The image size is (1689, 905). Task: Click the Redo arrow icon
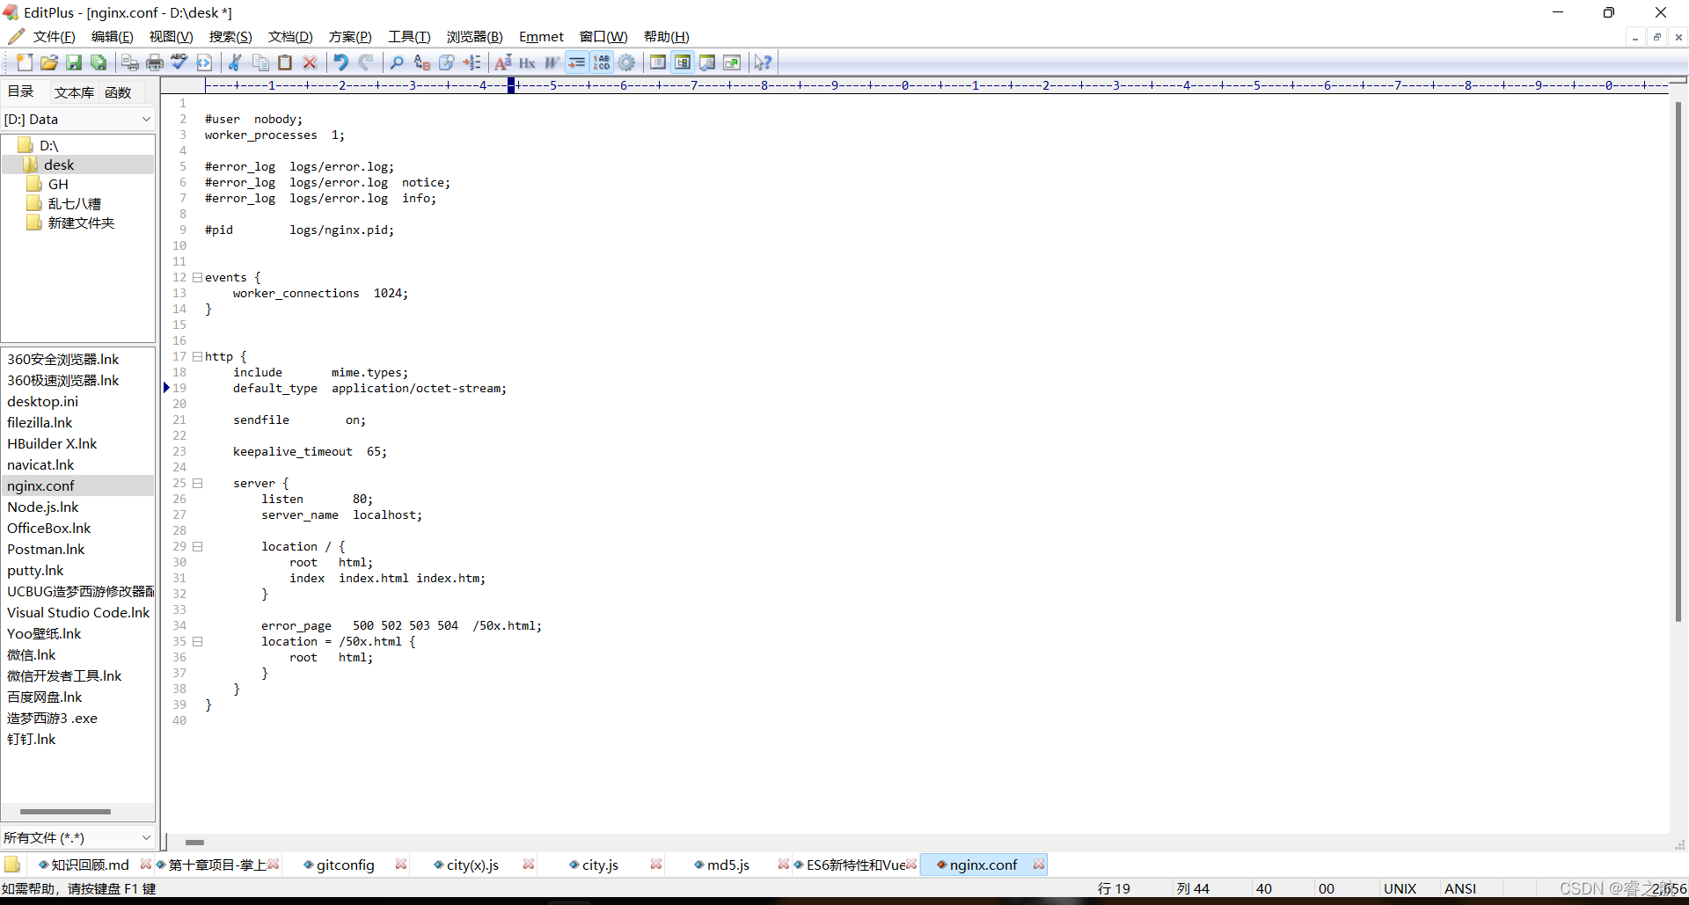pos(366,62)
